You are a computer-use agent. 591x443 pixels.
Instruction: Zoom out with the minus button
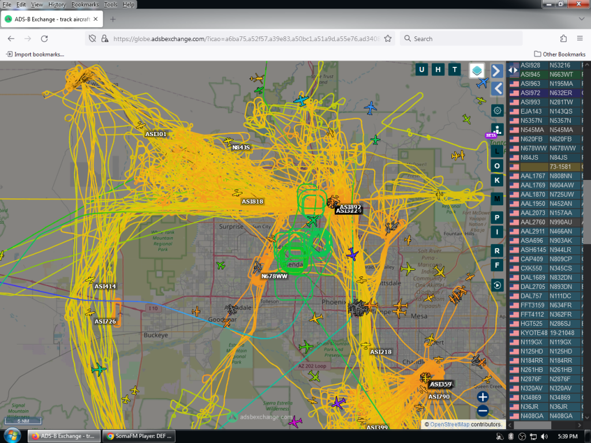[x=483, y=411]
